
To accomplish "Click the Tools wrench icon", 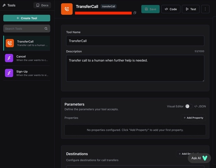I will tap(4, 5).
